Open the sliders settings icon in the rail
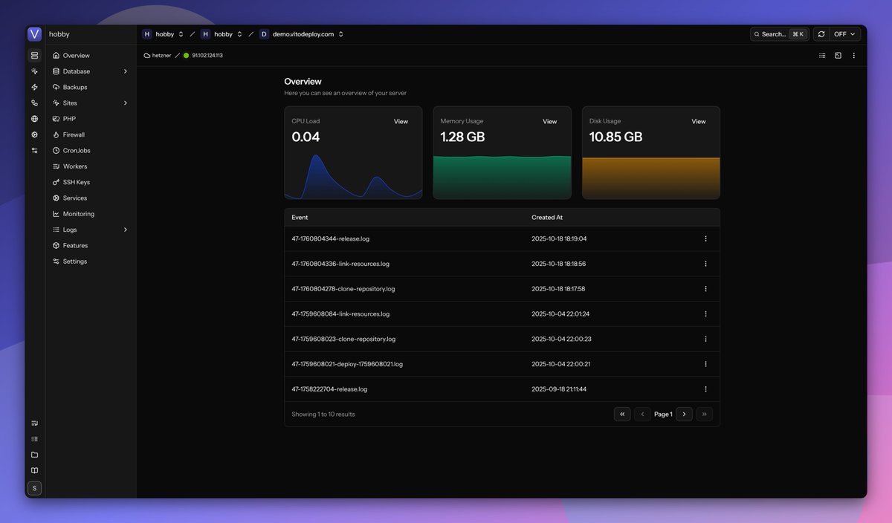Screen dimensions: 892x523 click(34, 150)
